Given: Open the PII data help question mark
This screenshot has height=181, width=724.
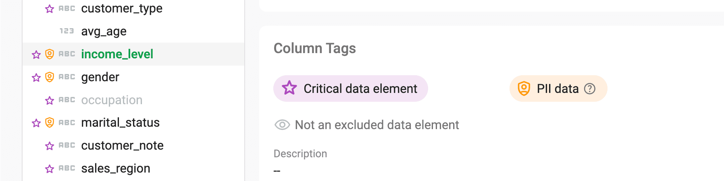Looking at the screenshot, I should 590,89.
